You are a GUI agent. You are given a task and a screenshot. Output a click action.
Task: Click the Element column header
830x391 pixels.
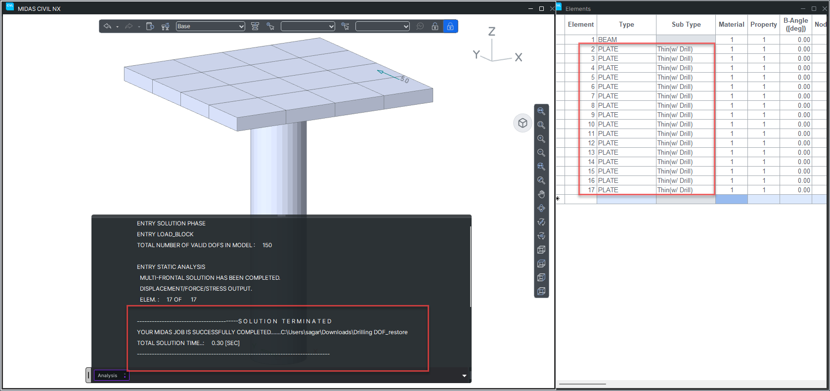(581, 24)
